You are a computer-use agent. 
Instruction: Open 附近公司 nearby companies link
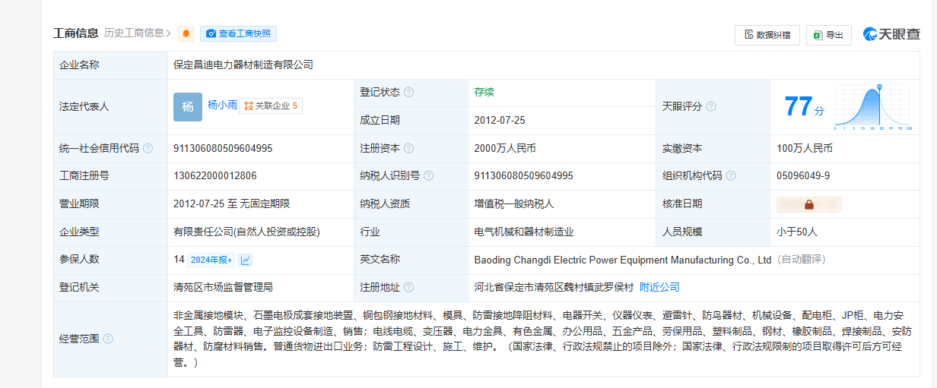pyautogui.click(x=659, y=287)
